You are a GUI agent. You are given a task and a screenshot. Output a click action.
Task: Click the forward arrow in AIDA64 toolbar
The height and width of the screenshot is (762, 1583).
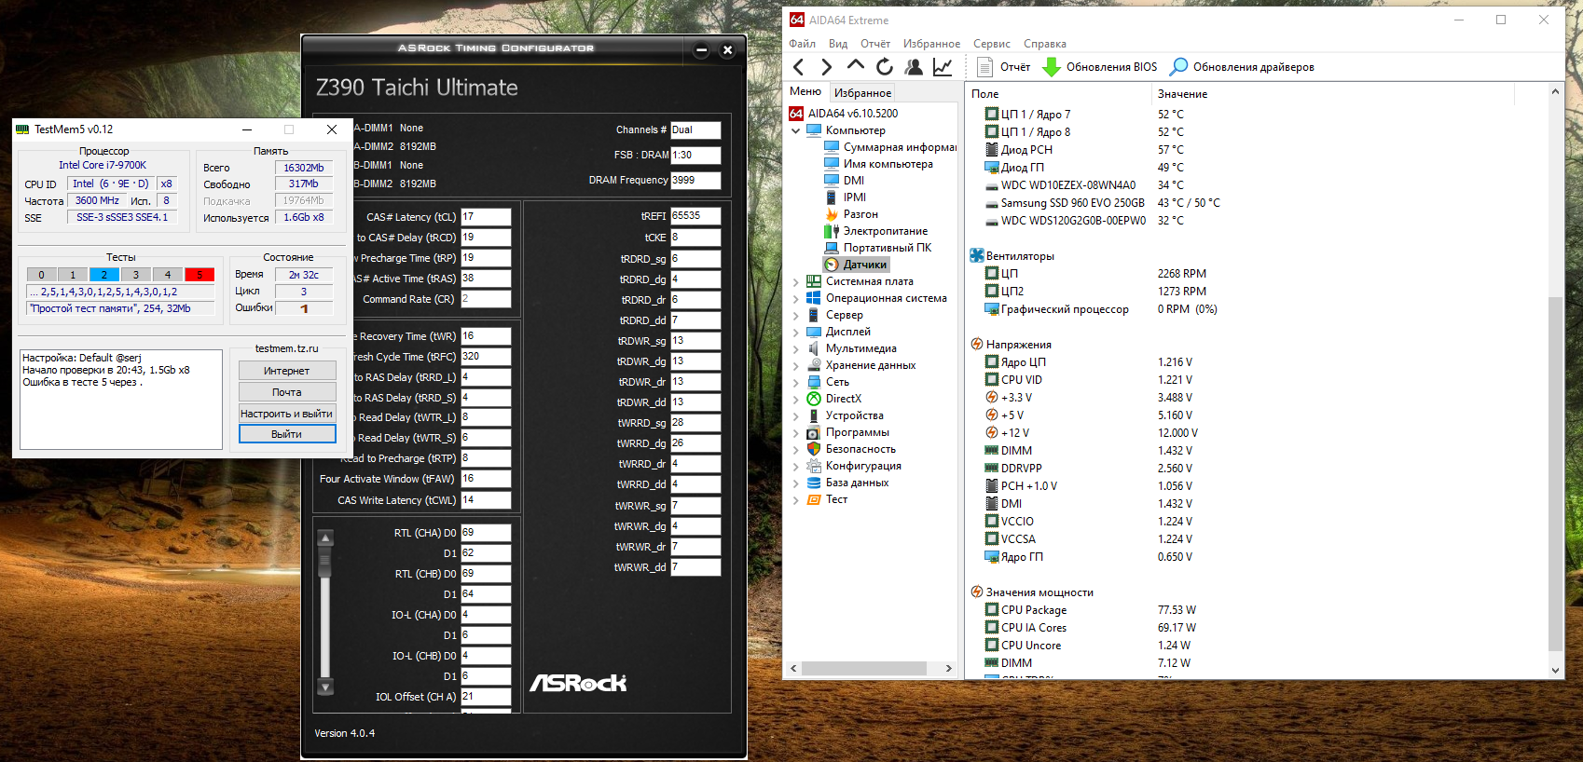pyautogui.click(x=826, y=66)
